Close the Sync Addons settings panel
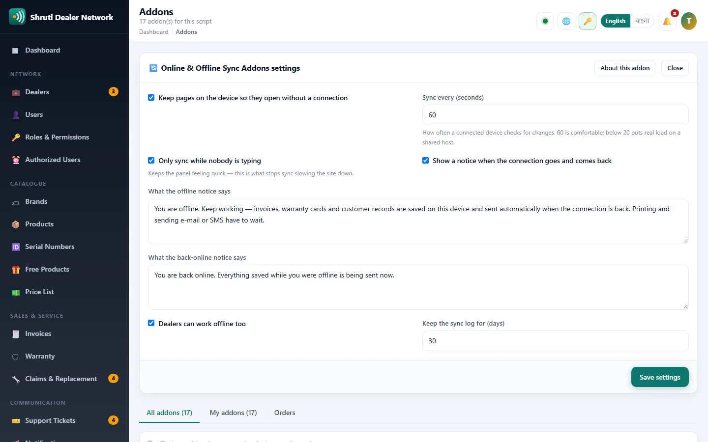This screenshot has height=442, width=708. (675, 68)
